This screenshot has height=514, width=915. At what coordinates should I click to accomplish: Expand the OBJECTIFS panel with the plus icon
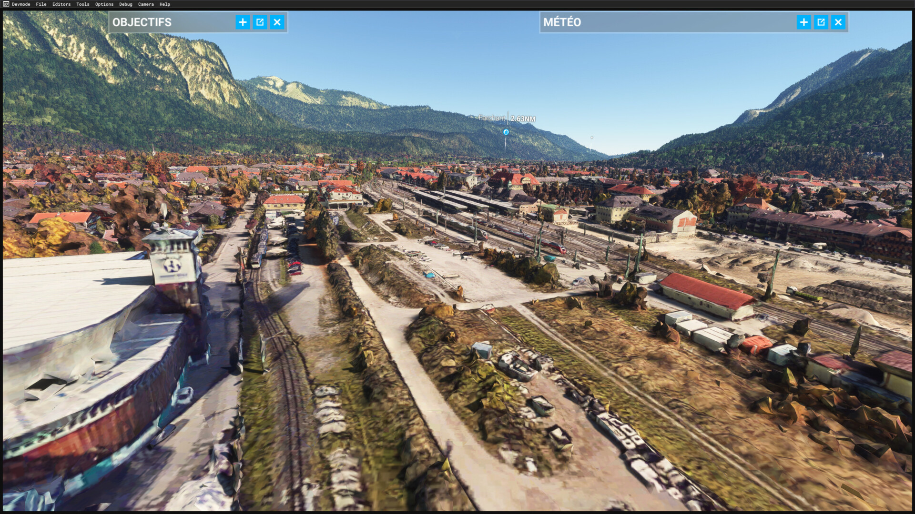pyautogui.click(x=243, y=22)
